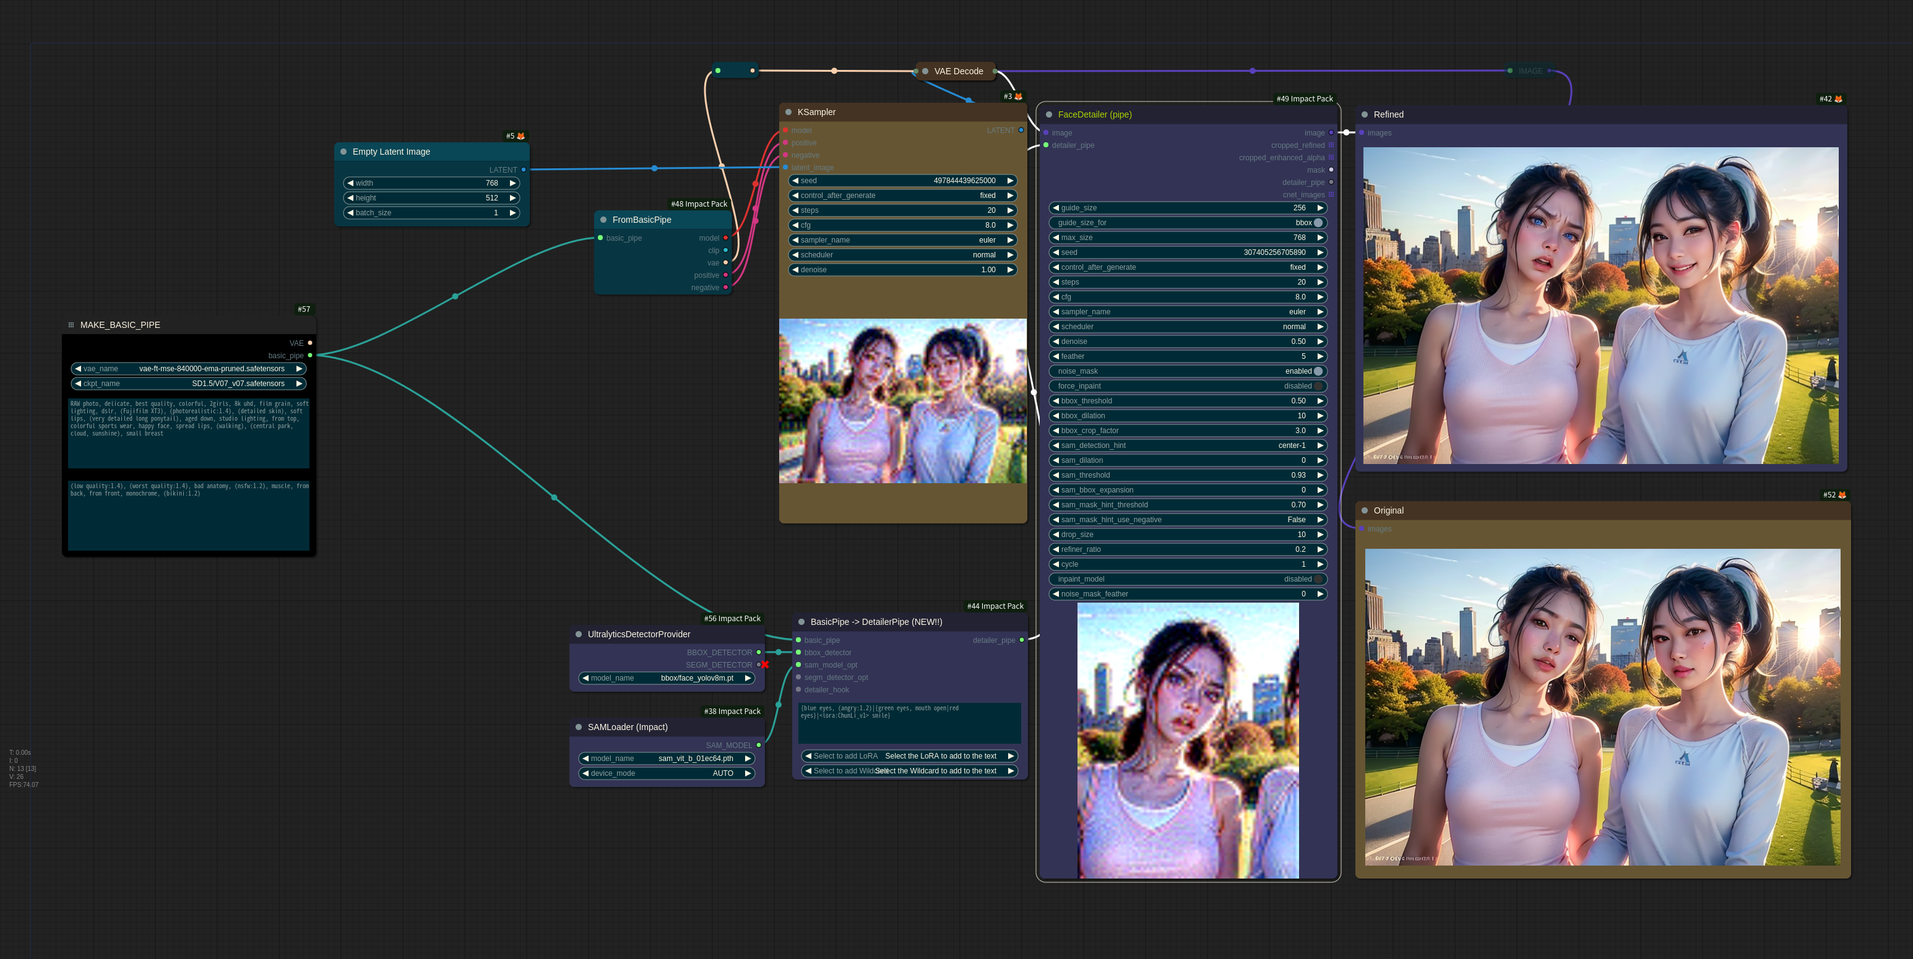This screenshot has height=959, width=1913.
Task: Click the positive prompt text box
Action: click(x=189, y=434)
